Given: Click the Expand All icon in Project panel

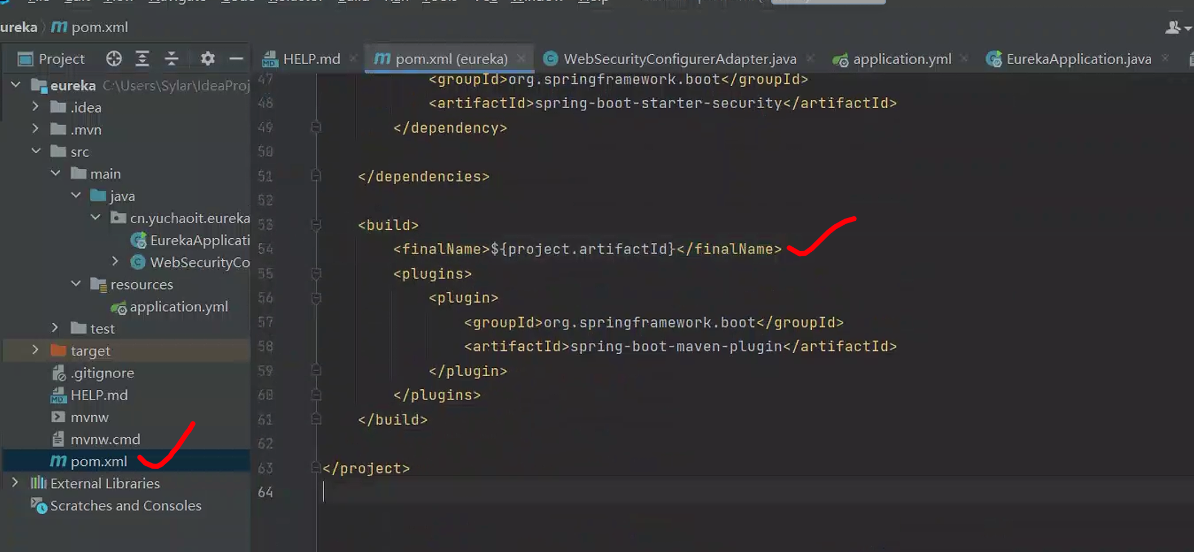Looking at the screenshot, I should tap(142, 59).
